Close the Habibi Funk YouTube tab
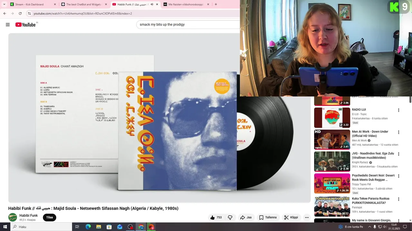This screenshot has height=231, width=412. point(157,4)
